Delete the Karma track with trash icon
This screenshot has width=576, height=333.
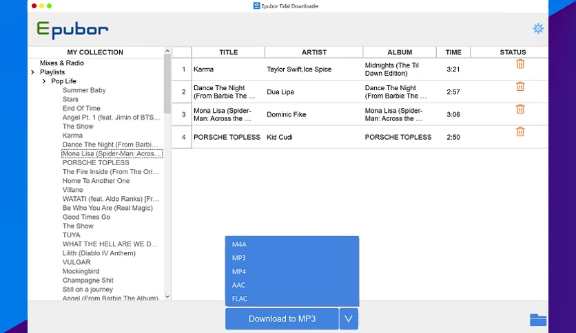tap(520, 64)
